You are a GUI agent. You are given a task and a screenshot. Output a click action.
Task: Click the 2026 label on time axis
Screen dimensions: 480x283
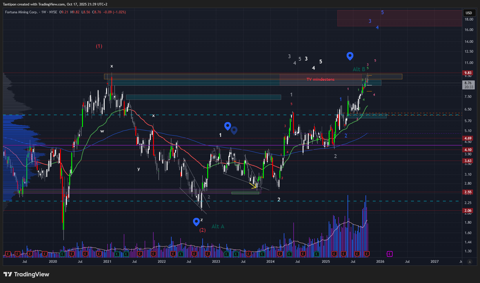pos(380,262)
